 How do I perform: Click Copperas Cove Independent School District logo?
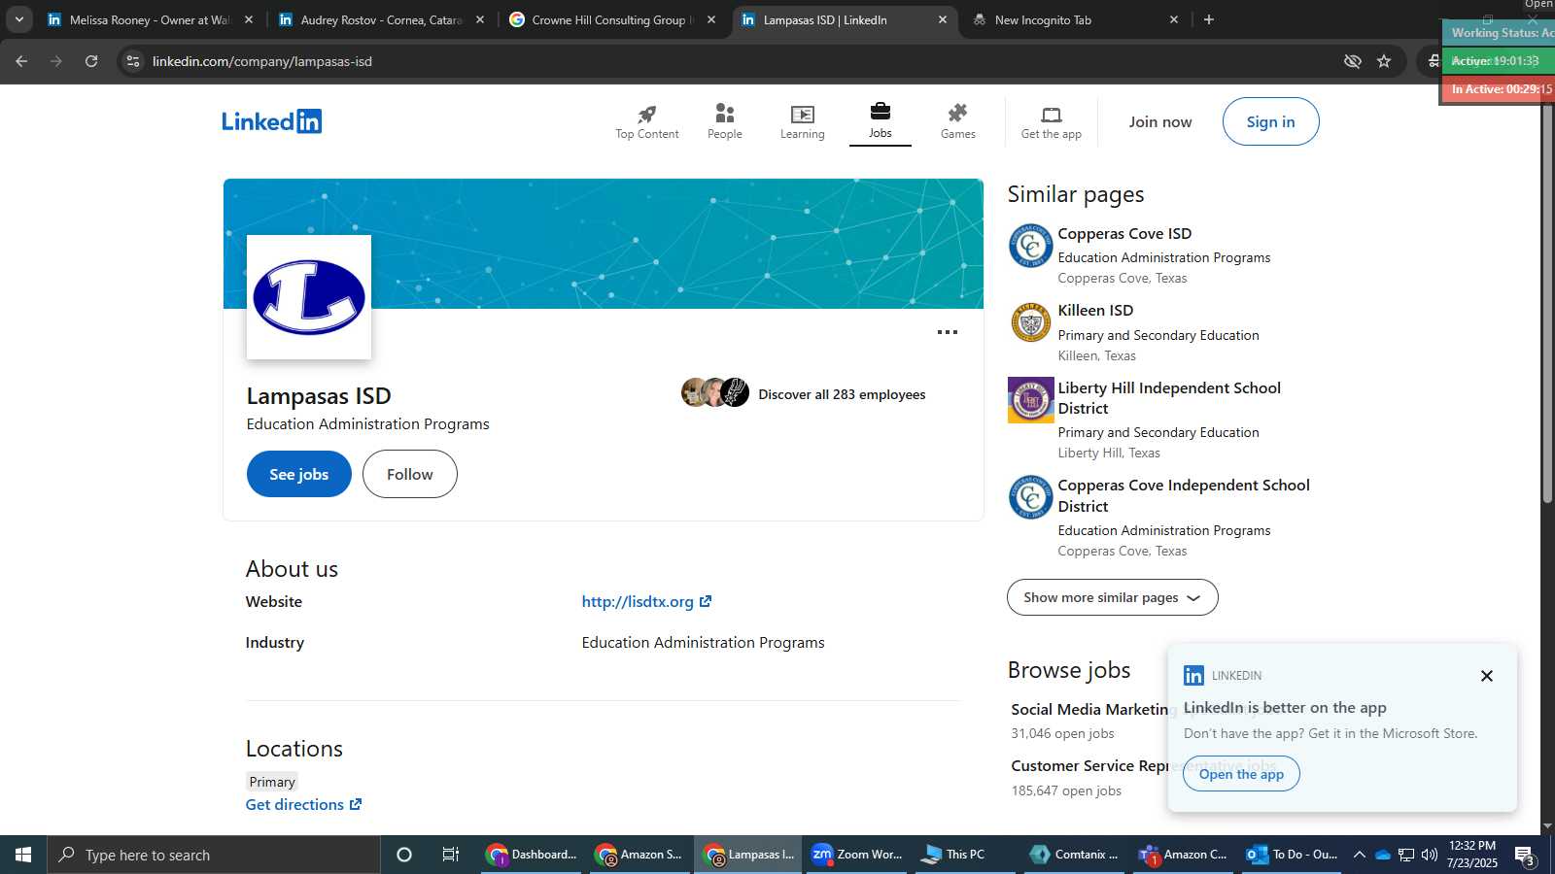pyautogui.click(x=1030, y=497)
